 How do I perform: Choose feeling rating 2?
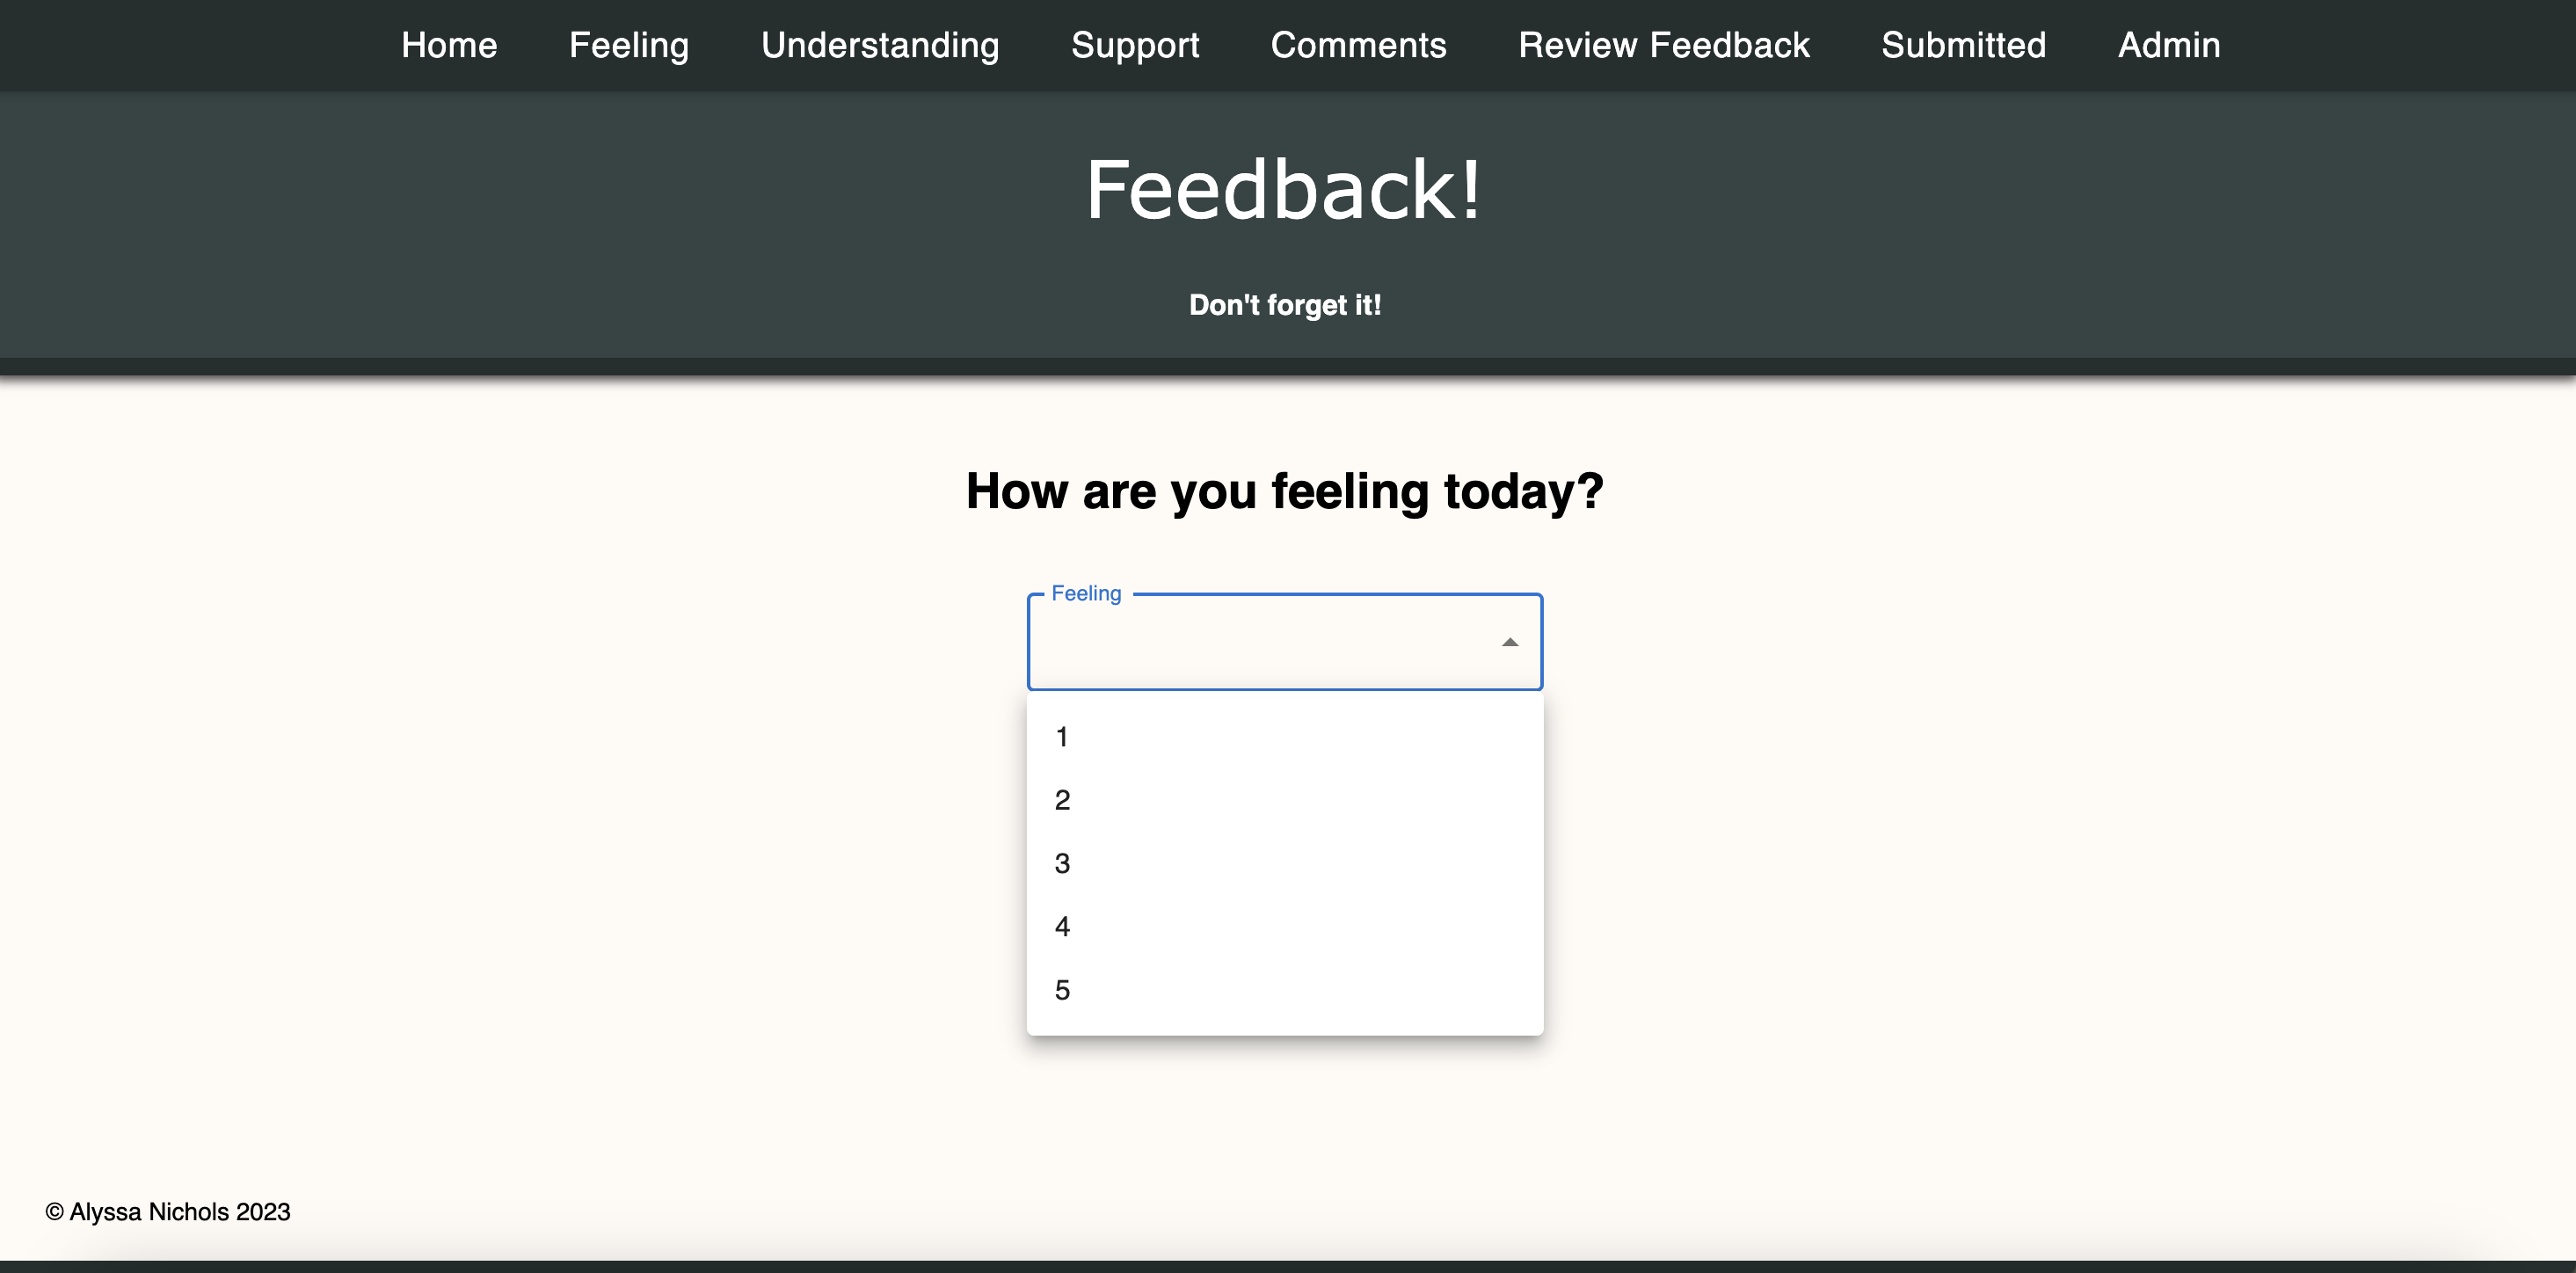pyautogui.click(x=1285, y=800)
